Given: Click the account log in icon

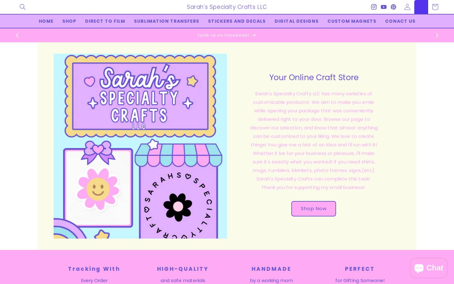Looking at the screenshot, I should click(x=407, y=7).
